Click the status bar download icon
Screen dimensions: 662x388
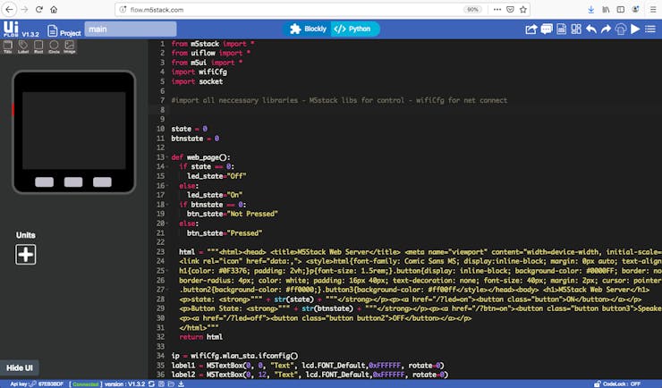click(181, 384)
